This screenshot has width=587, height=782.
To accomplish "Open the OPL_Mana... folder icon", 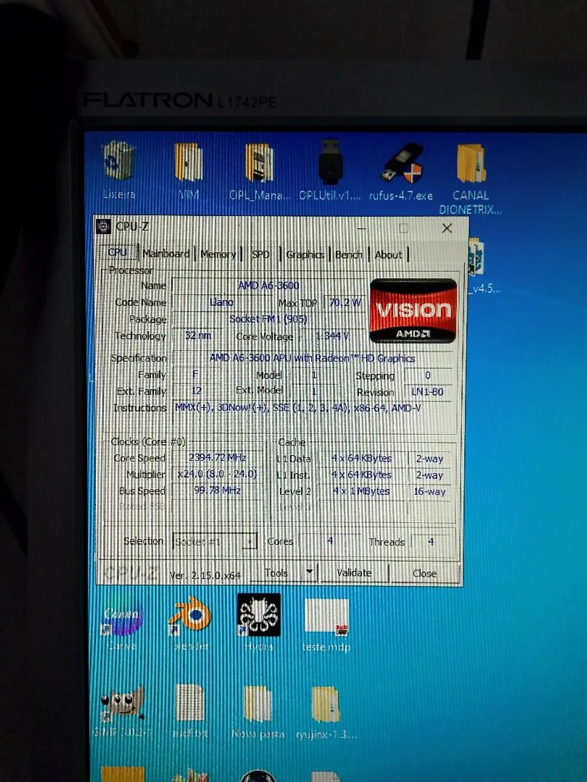I will click(259, 163).
